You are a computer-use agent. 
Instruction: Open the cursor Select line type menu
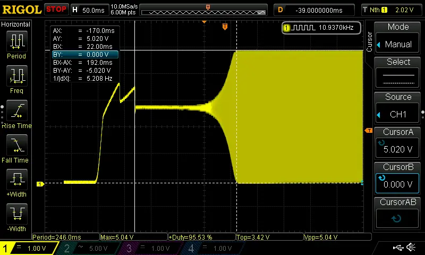click(x=398, y=72)
